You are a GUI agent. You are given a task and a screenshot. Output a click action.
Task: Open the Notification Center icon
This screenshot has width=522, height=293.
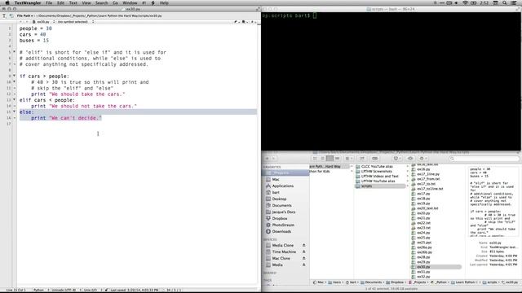[x=514, y=3]
